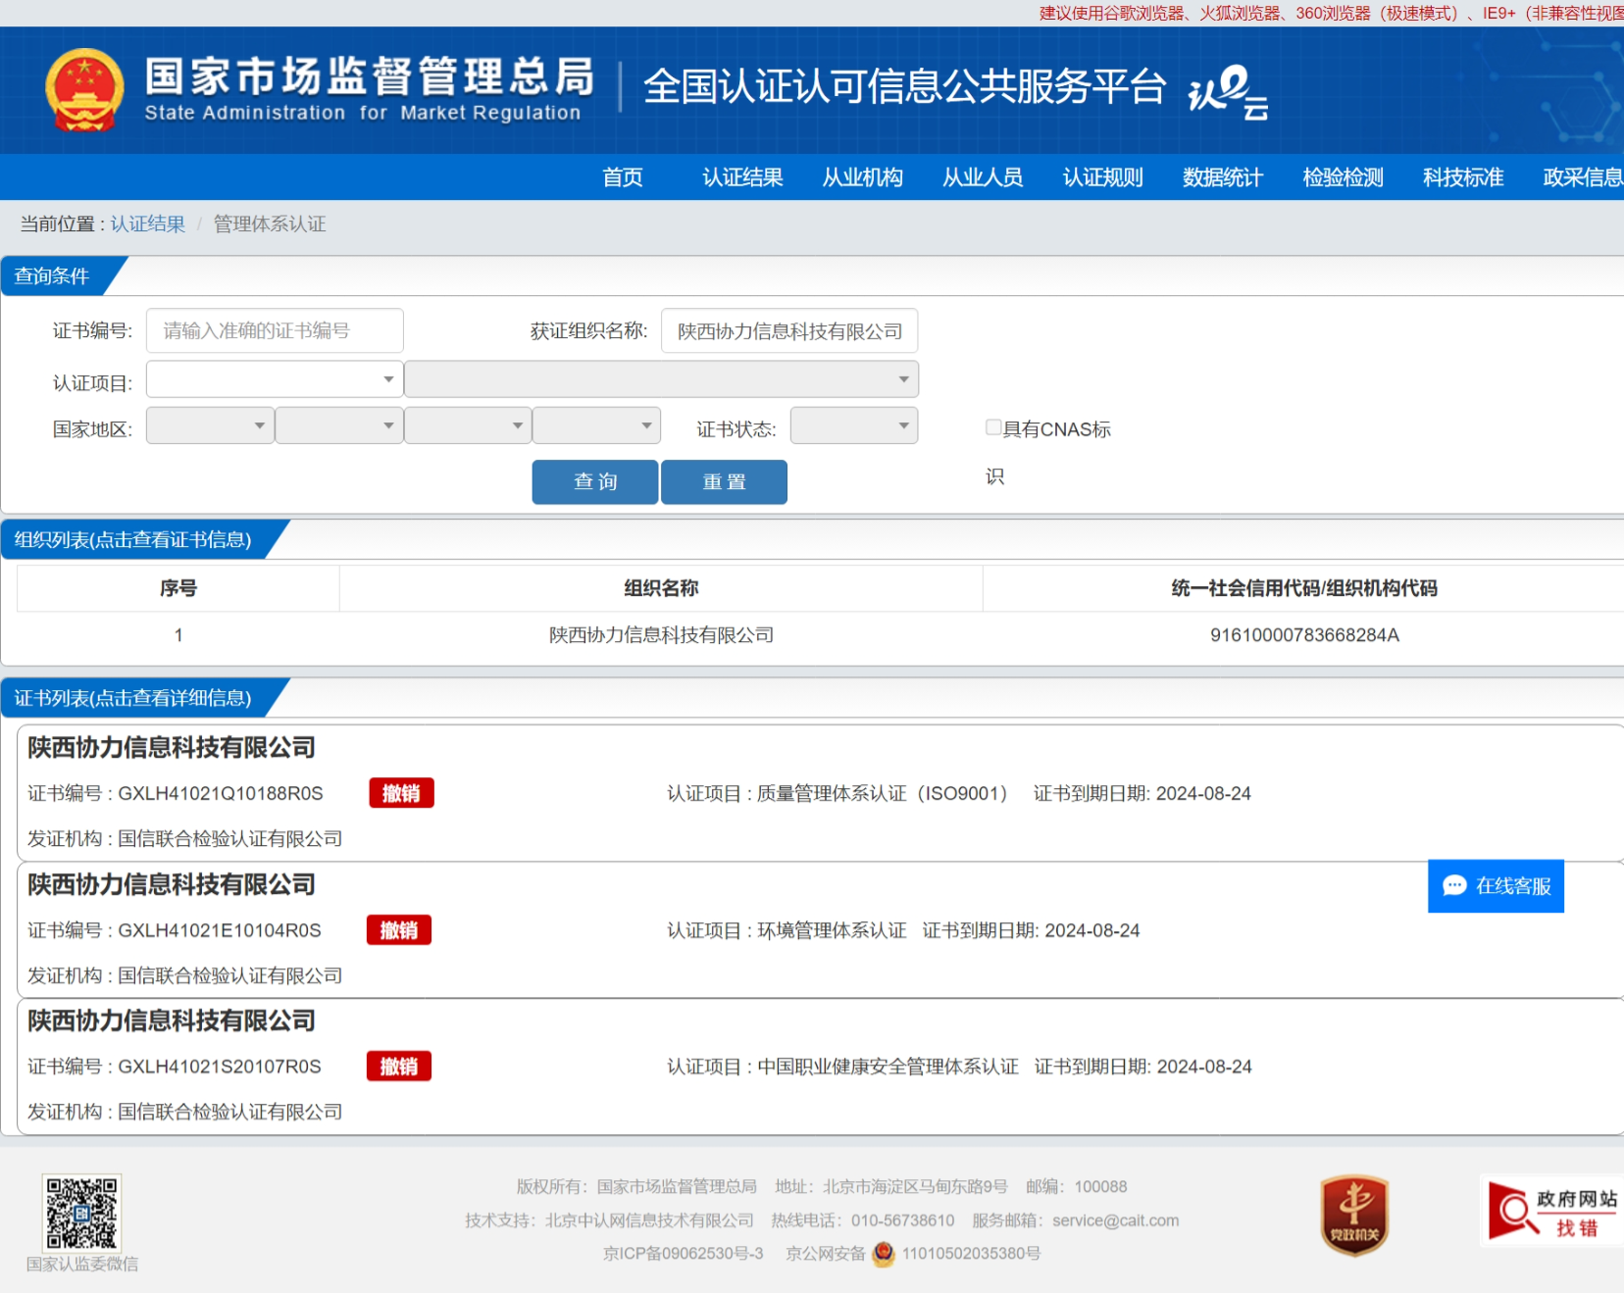Open the first 国家地区 dropdown
Screen dimensions: 1624x1293
pyautogui.click(x=210, y=426)
